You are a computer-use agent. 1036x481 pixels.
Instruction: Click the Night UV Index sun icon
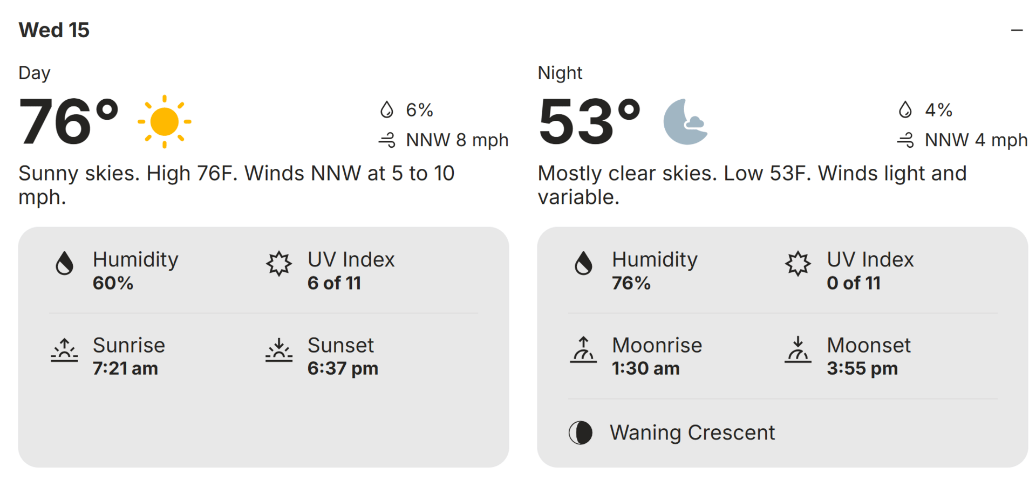tap(798, 264)
